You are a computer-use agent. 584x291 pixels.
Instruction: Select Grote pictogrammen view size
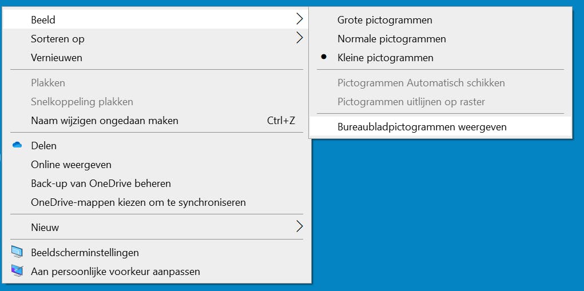click(384, 20)
